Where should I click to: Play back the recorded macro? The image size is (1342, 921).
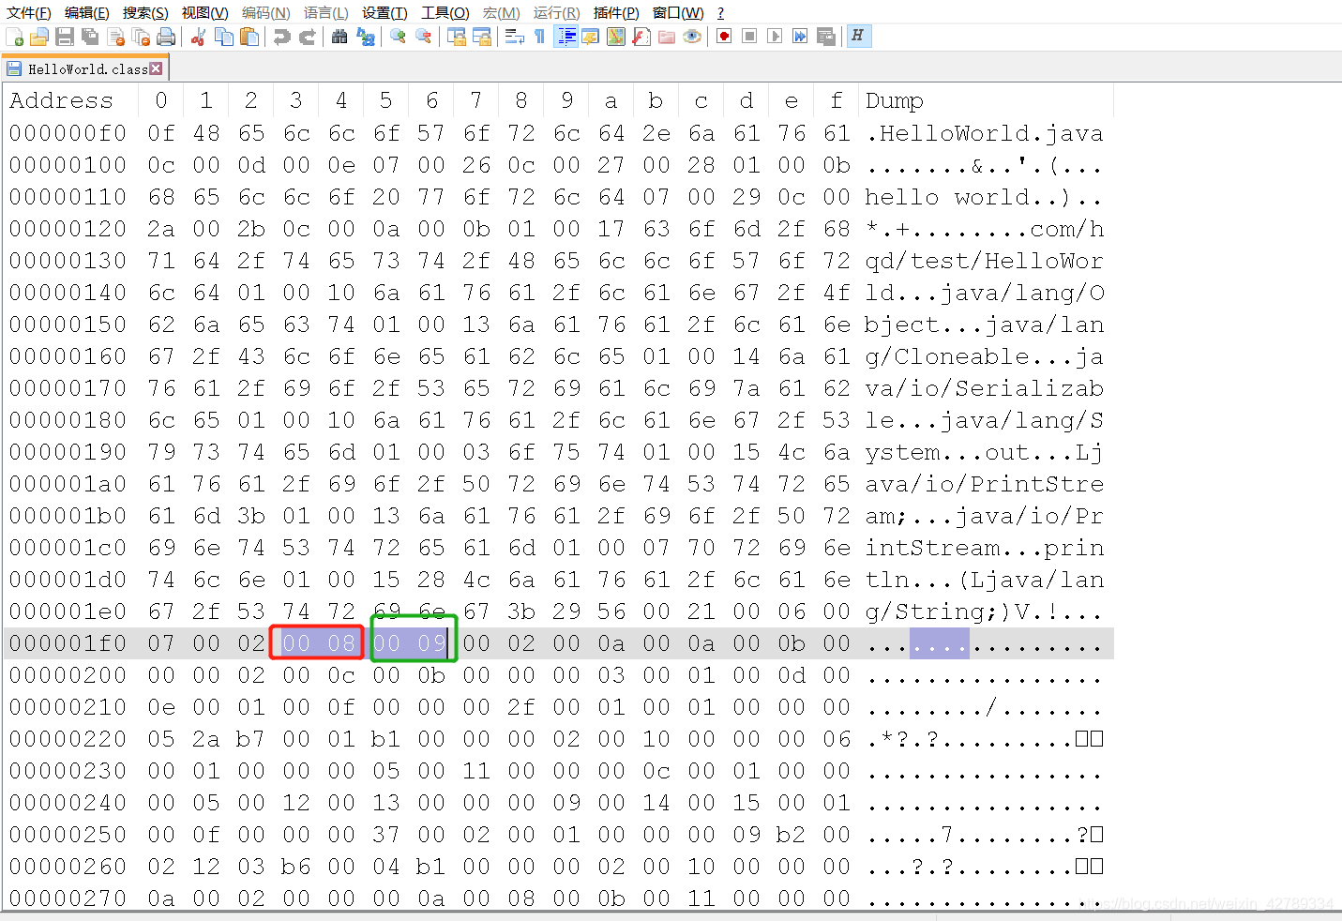pyautogui.click(x=775, y=37)
